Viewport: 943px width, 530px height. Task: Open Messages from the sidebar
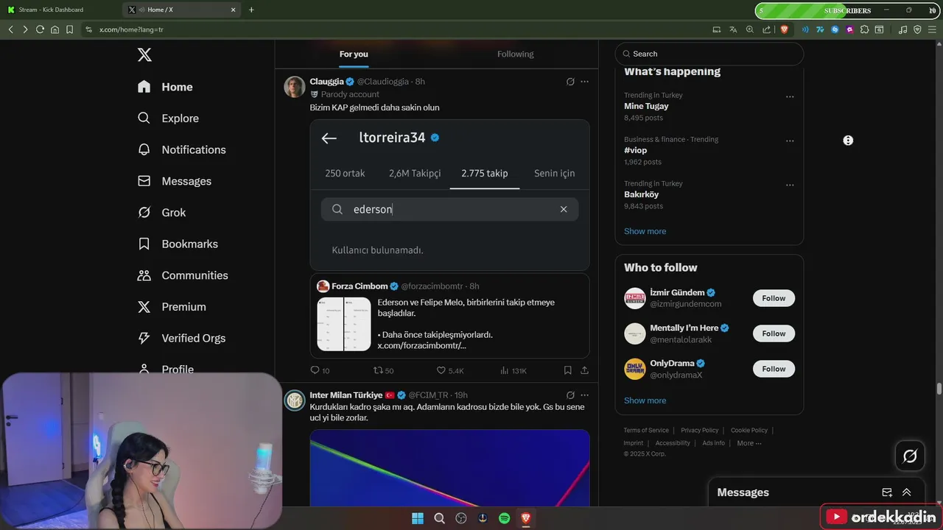coord(174,181)
